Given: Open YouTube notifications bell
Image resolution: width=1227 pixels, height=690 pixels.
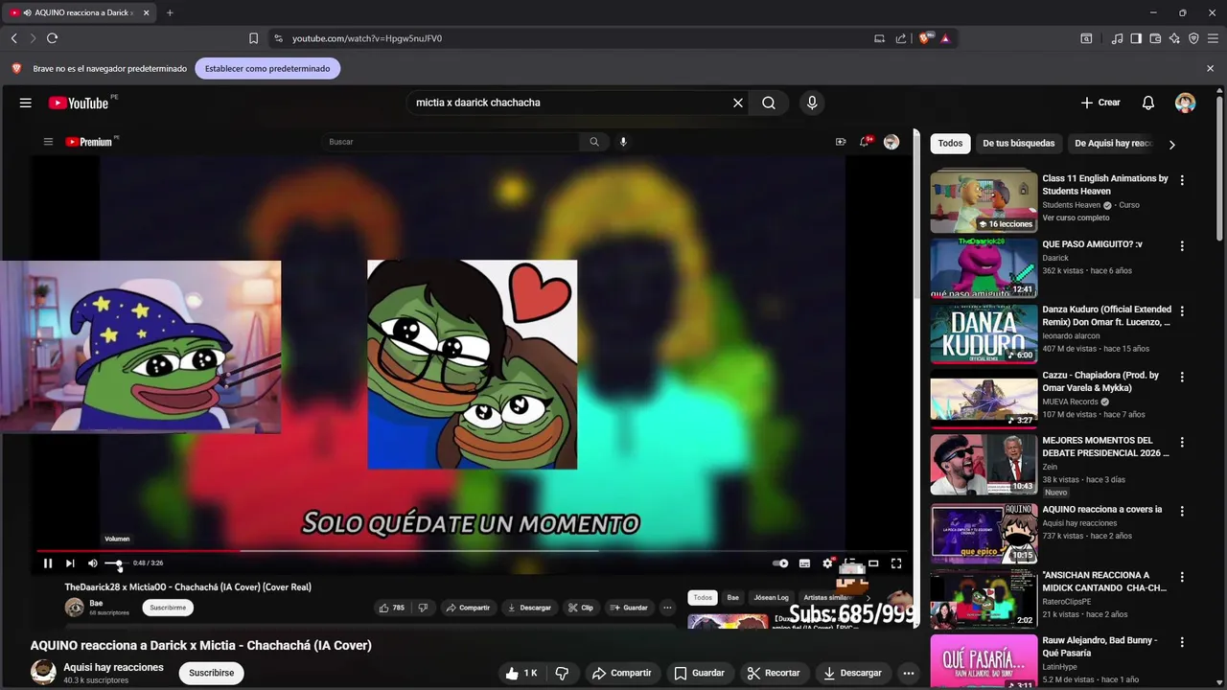Looking at the screenshot, I should pos(1148,103).
